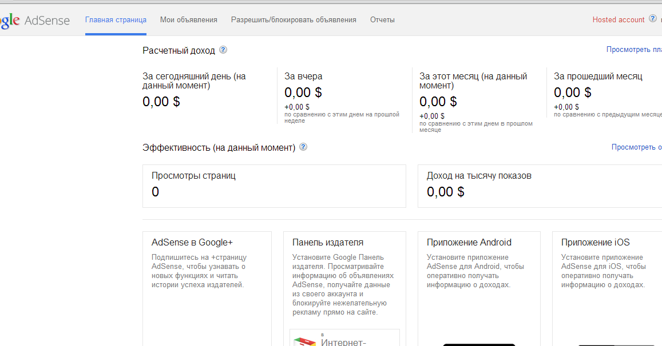The width and height of the screenshot is (662, 346).
Task: Click the За вчера earnings value
Action: 303,92
